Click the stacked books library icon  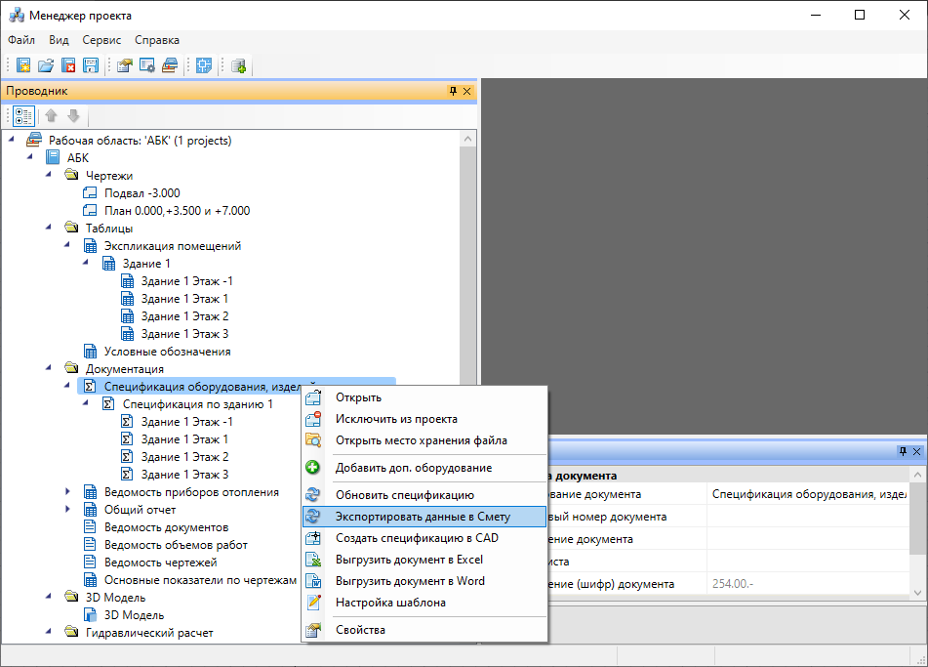pos(170,65)
